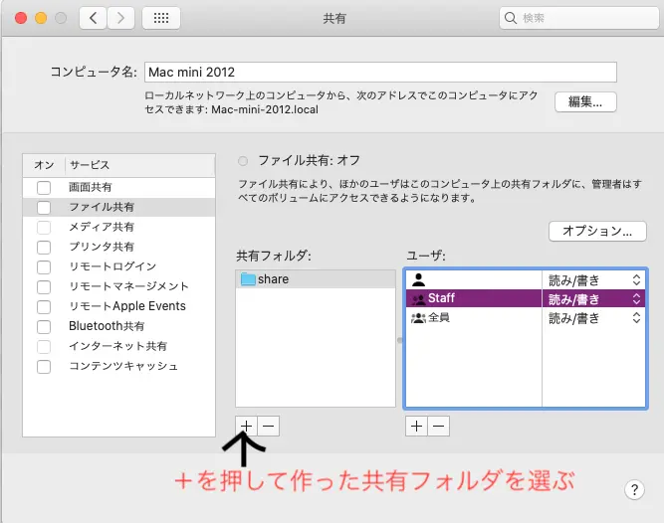The image size is (664, 523).
Task: Enable the 画面共有 checkbox
Action: 43,188
